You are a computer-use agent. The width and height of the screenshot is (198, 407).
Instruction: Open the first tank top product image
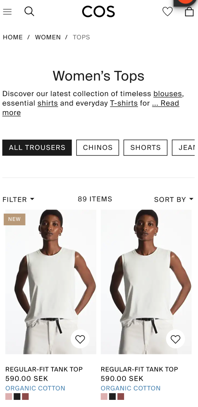click(x=51, y=282)
